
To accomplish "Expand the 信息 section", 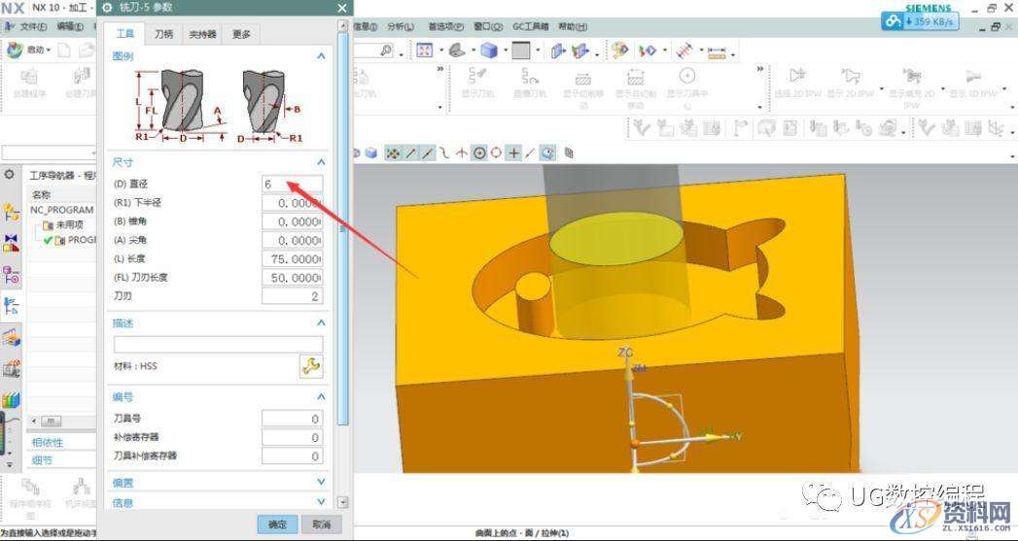I will [x=321, y=502].
